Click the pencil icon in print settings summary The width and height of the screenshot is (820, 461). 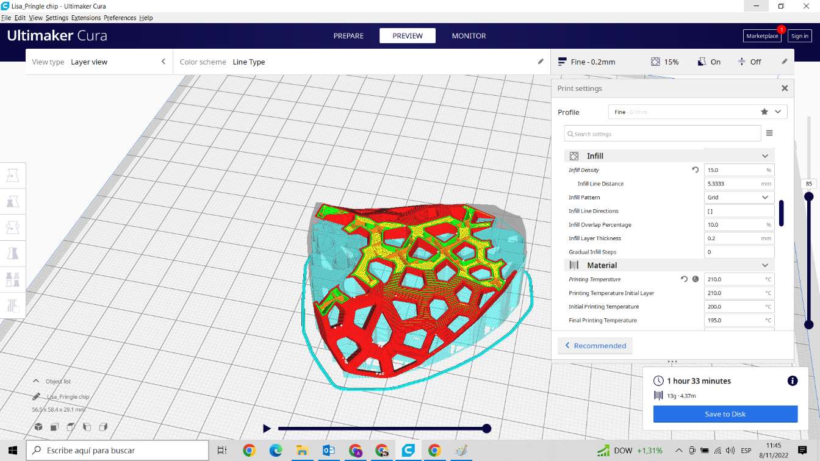coord(785,62)
